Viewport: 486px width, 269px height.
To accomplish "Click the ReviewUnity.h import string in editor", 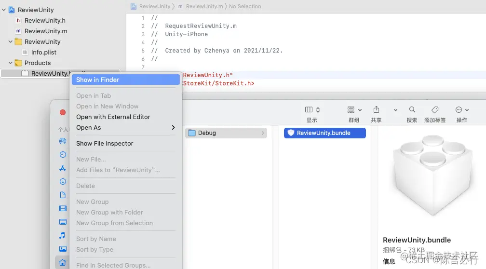I will pos(208,75).
